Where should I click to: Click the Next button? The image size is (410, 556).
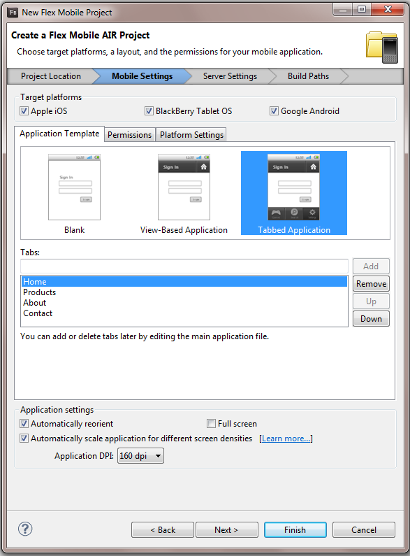226,529
